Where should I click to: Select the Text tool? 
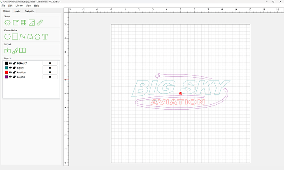45,37
